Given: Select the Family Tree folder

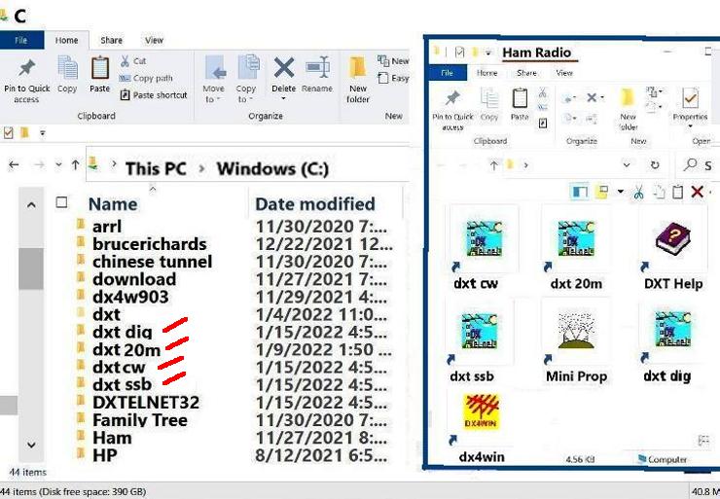Looking at the screenshot, I should tap(139, 420).
